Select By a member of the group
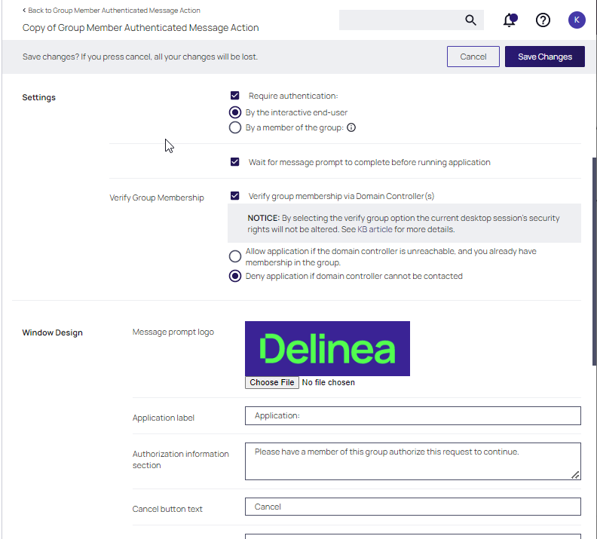Image resolution: width=597 pixels, height=539 pixels. pyautogui.click(x=235, y=128)
